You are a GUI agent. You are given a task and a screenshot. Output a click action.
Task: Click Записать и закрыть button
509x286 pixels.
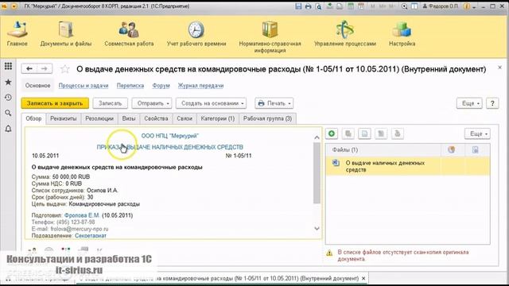point(55,103)
